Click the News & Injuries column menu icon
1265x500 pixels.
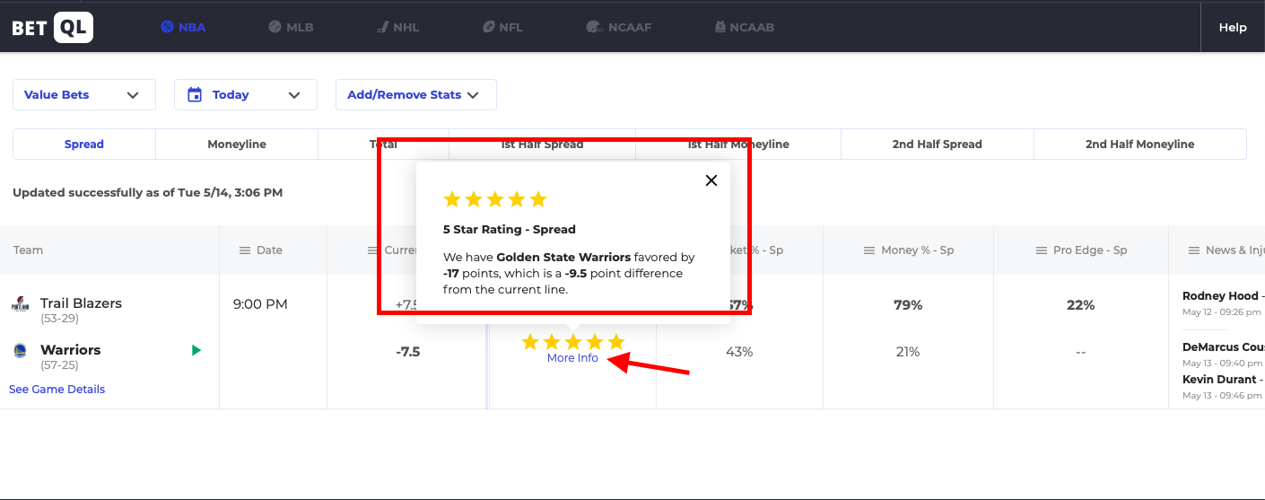pos(1194,250)
